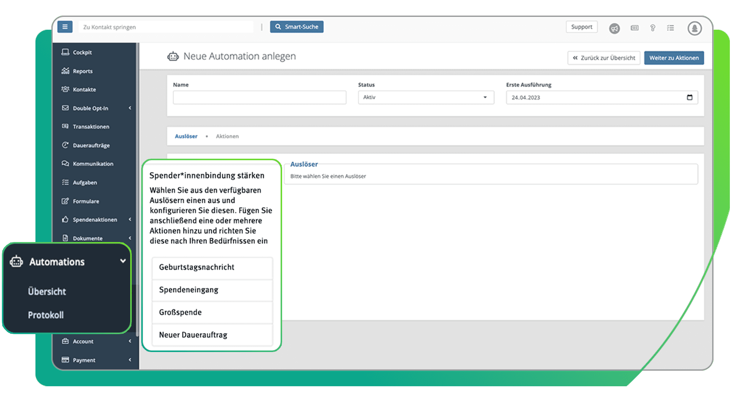Click the Kommunikation chat bubble icon
Screen dimensions: 731x411
pyautogui.click(x=65, y=163)
